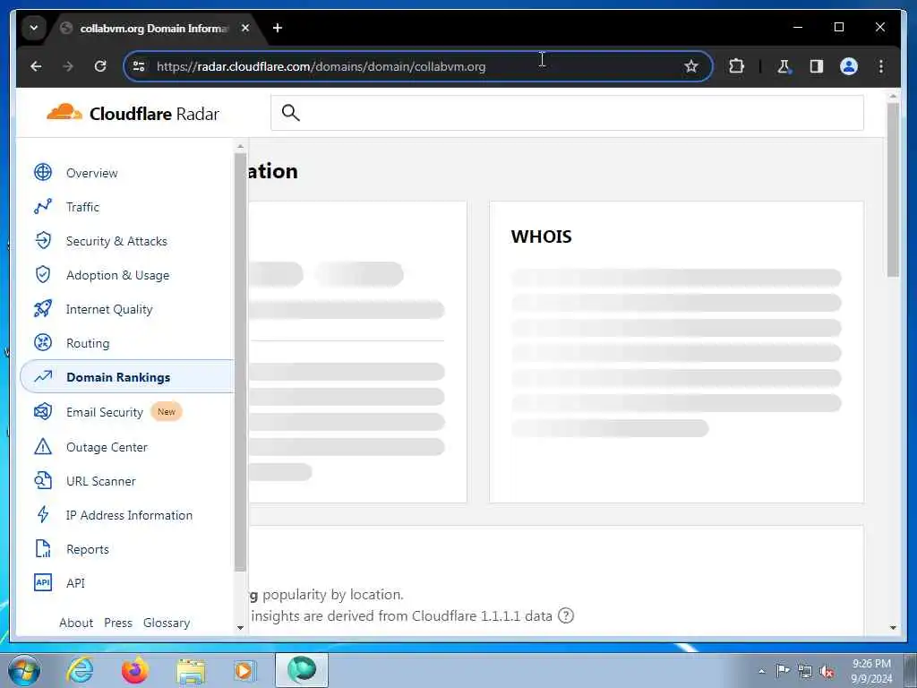Click the Reports document icon
Viewport: 917px width, 688px height.
pyautogui.click(x=43, y=549)
